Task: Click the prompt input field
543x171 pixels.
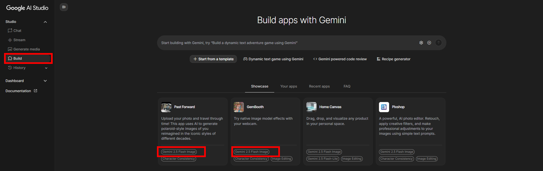Action: (288, 43)
